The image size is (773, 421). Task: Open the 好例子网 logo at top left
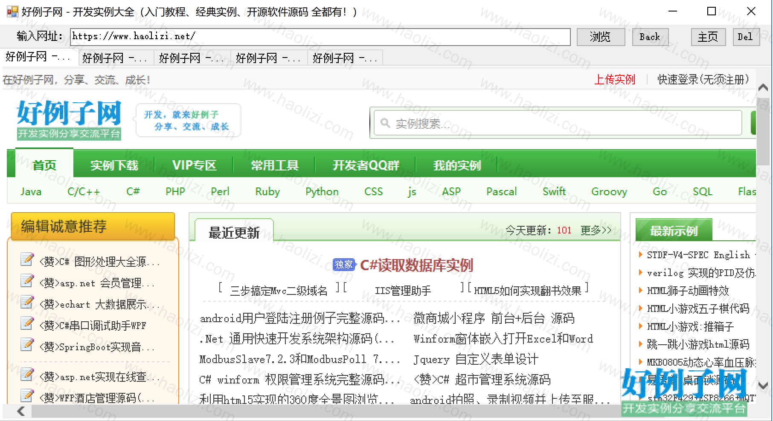click(69, 120)
